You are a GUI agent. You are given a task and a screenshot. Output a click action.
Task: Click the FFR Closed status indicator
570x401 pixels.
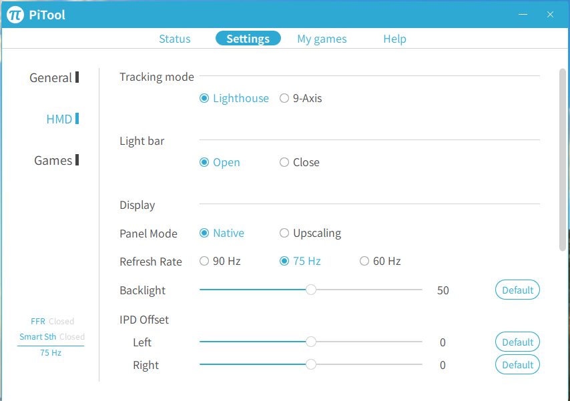(52, 322)
